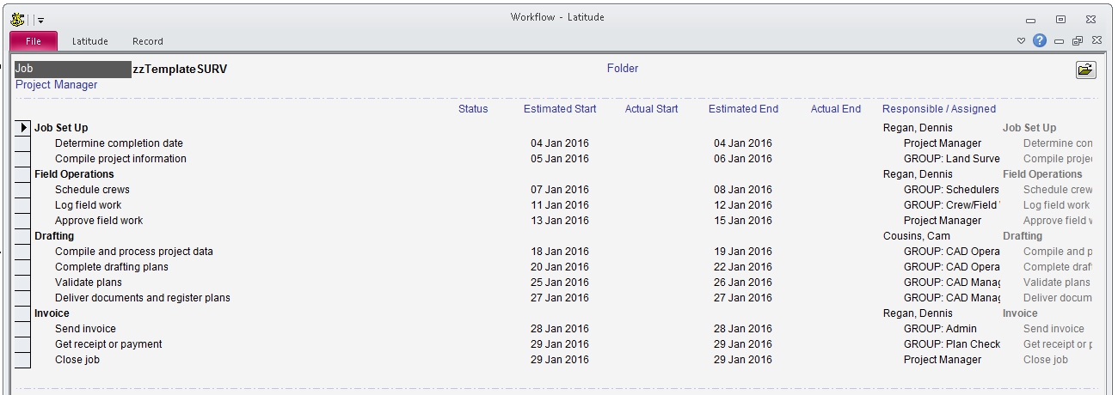Restore the inner document window

click(1078, 41)
